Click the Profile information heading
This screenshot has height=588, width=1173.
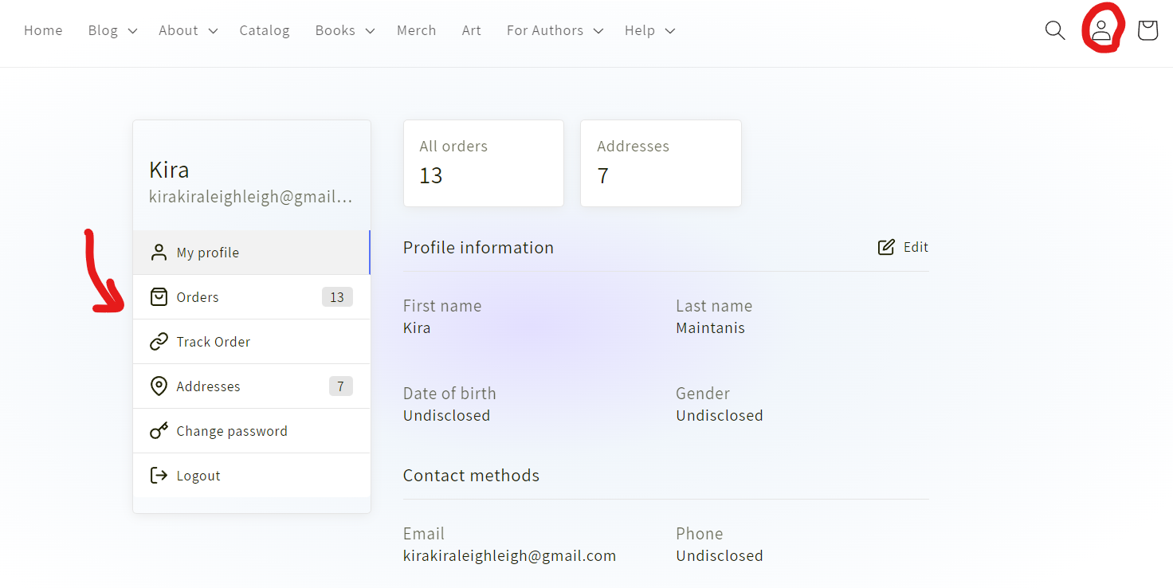pos(478,248)
